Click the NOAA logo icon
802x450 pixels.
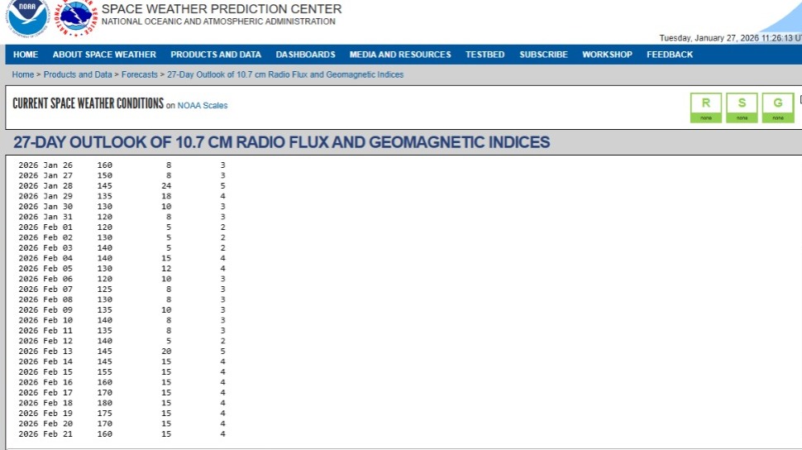28,17
